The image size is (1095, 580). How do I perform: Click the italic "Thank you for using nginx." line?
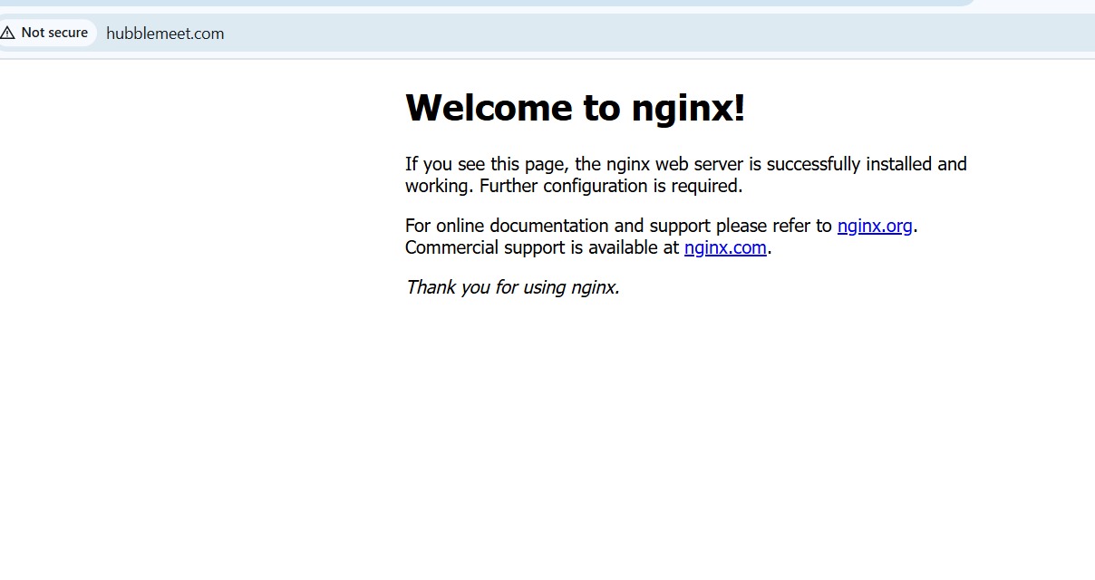click(x=512, y=287)
